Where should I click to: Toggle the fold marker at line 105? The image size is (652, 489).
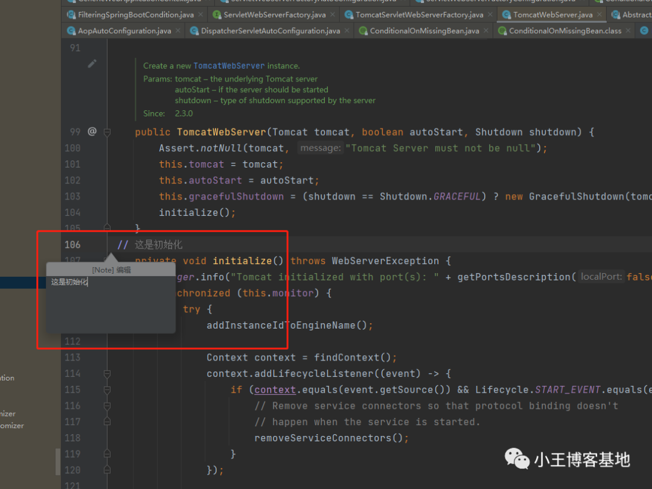[107, 227]
